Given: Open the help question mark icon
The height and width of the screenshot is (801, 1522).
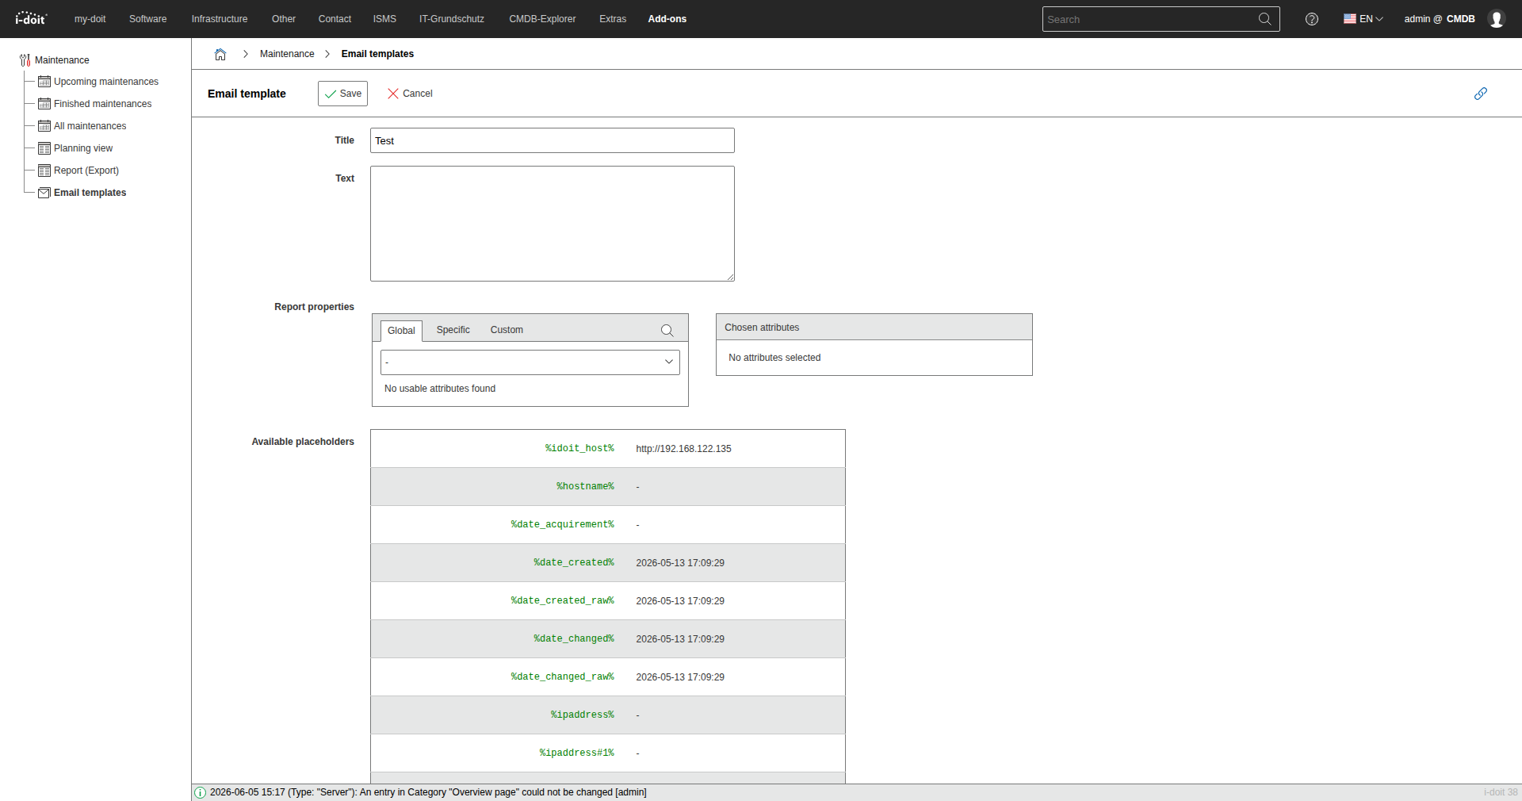Looking at the screenshot, I should tap(1312, 19).
